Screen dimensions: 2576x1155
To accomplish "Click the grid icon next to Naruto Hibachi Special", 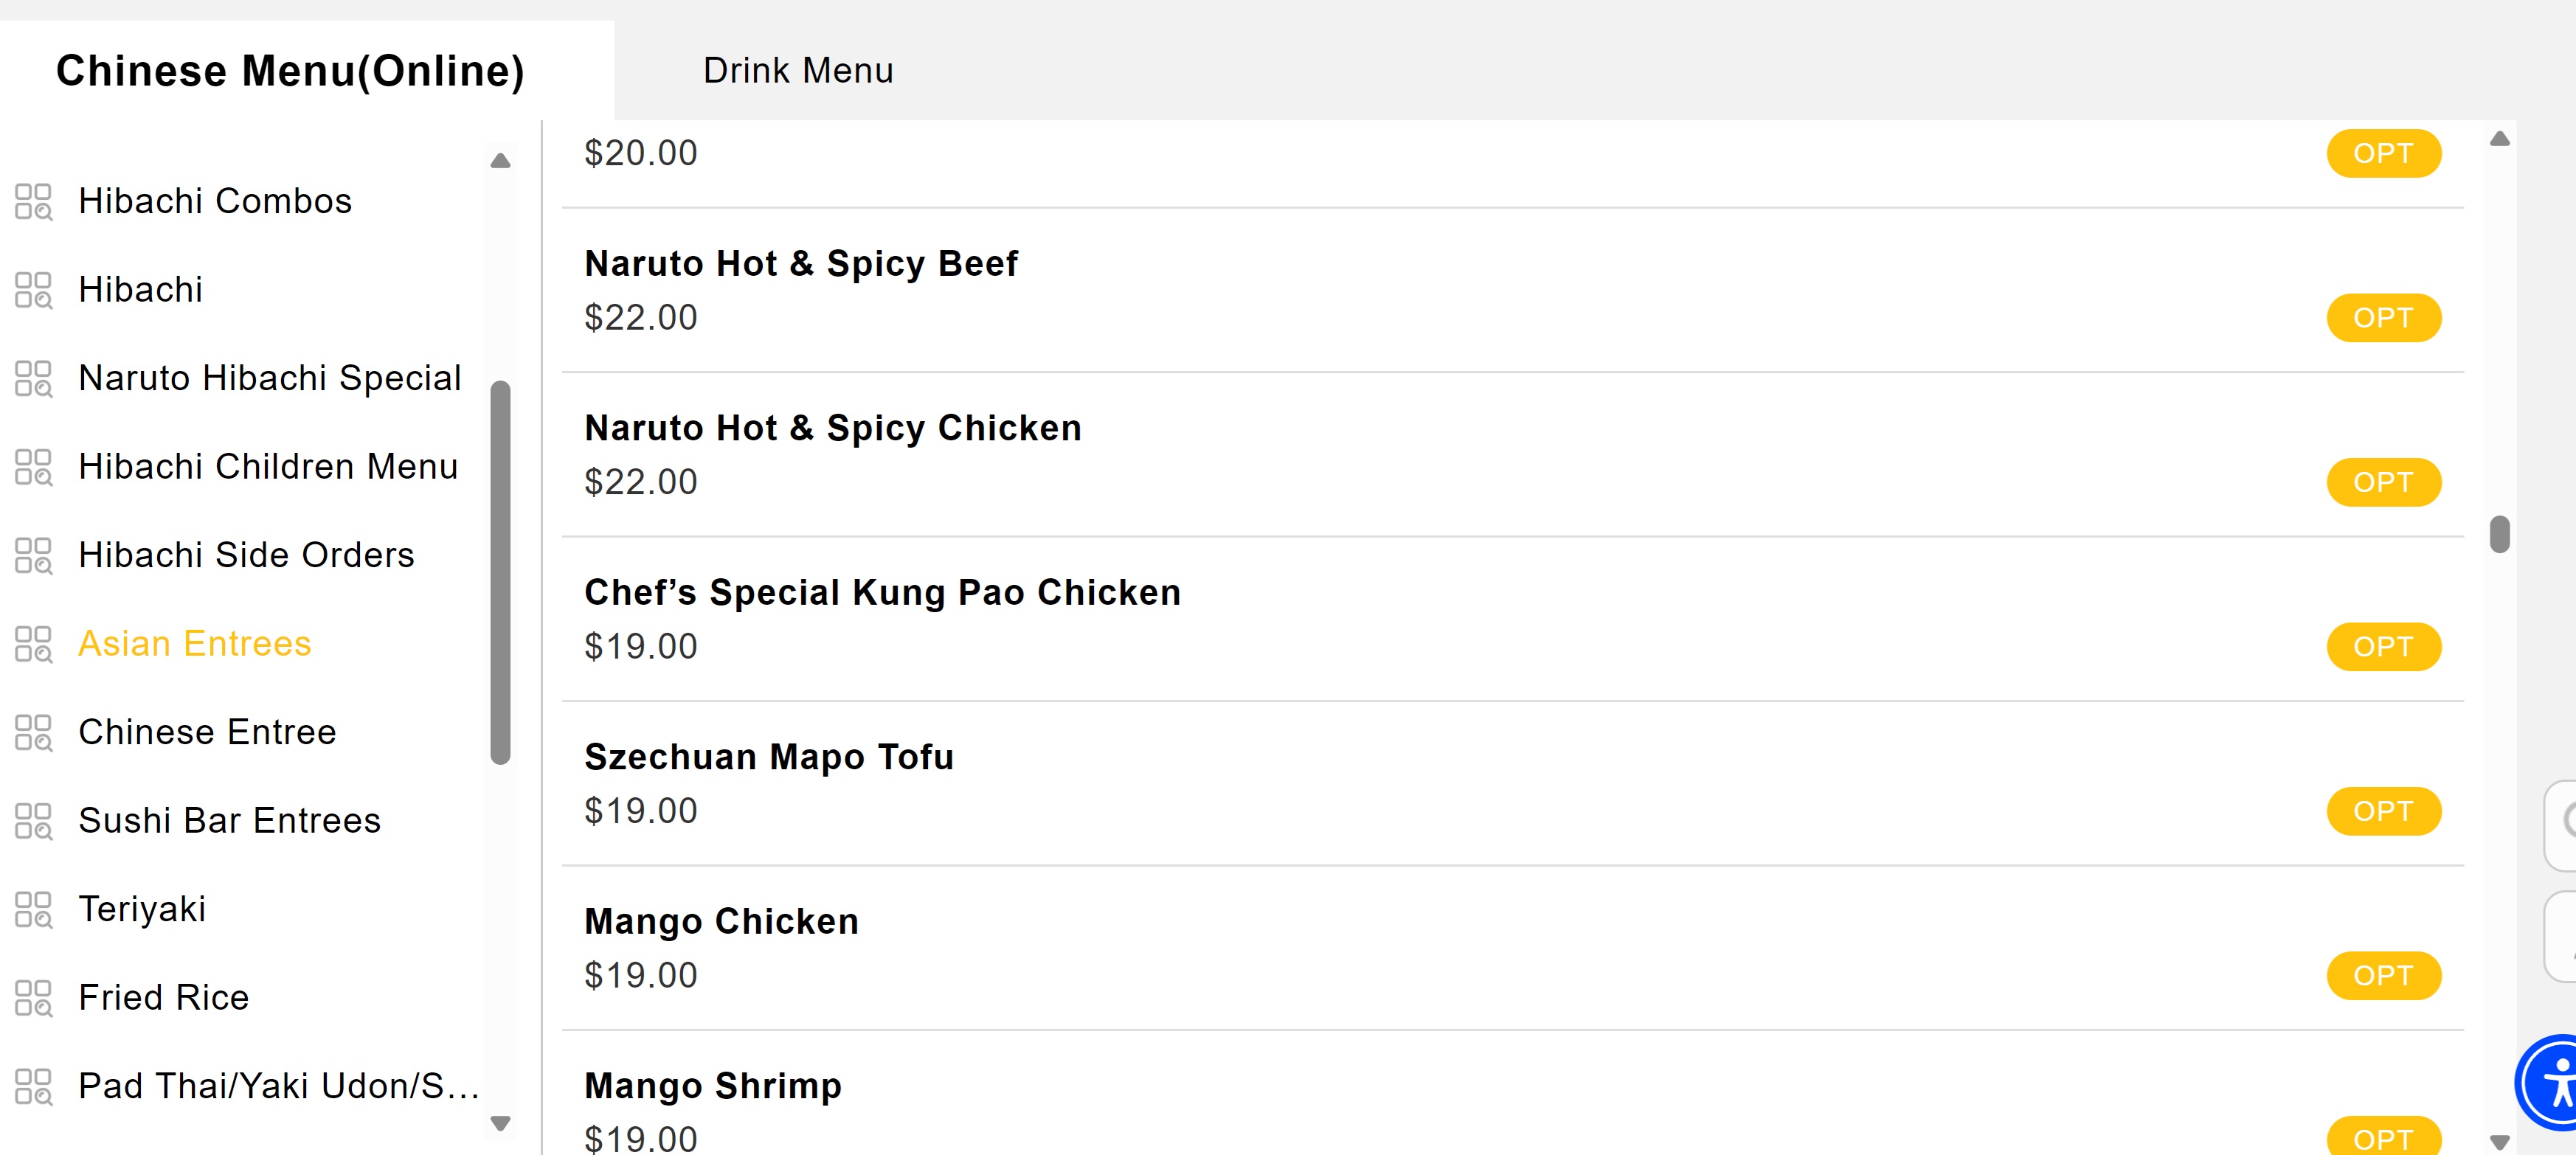I will (x=33, y=378).
